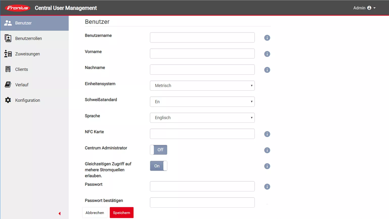Open the Admin account menu
This screenshot has width=389, height=219.
364,8
